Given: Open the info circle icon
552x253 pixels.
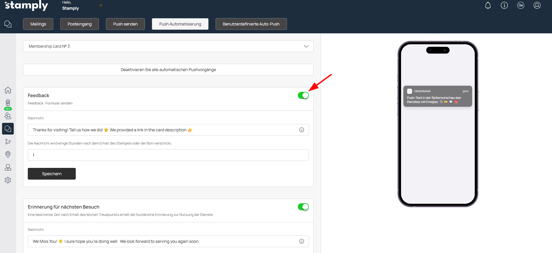Looking at the screenshot, I should coord(504,5).
